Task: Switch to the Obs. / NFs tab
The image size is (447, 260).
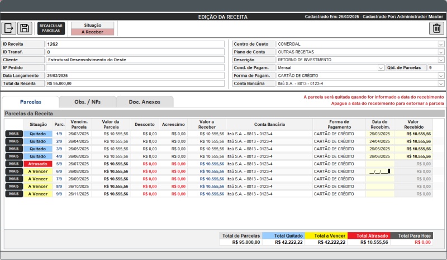Action: [87, 102]
